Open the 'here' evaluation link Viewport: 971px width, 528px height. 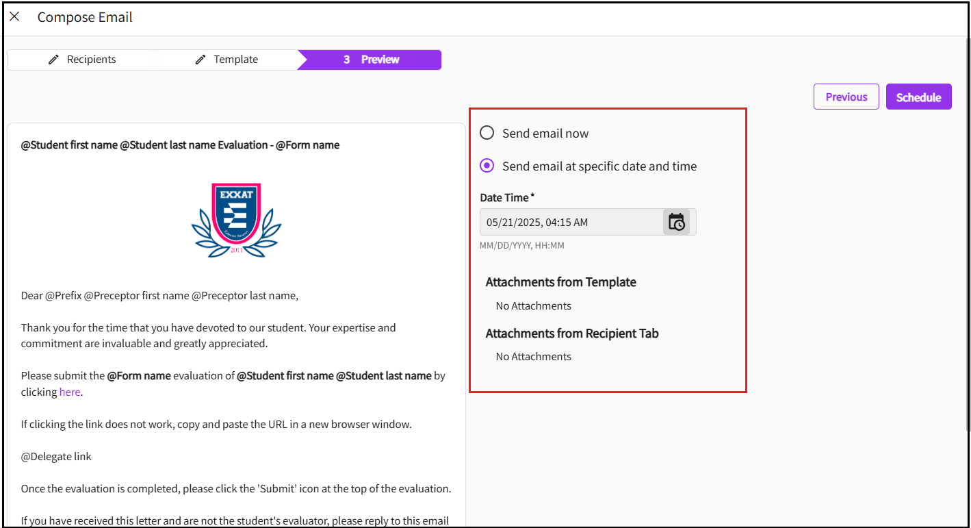[x=70, y=392]
